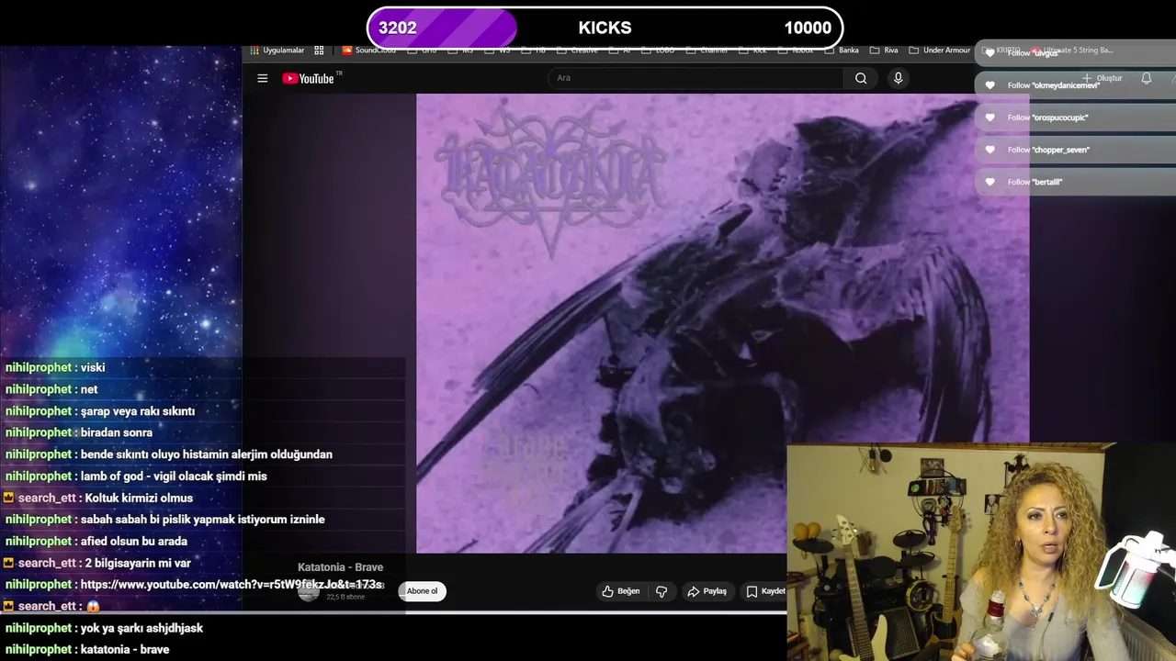Select chat message "net"
Image resolution: width=1176 pixels, height=661 pixels.
pyautogui.click(x=89, y=389)
